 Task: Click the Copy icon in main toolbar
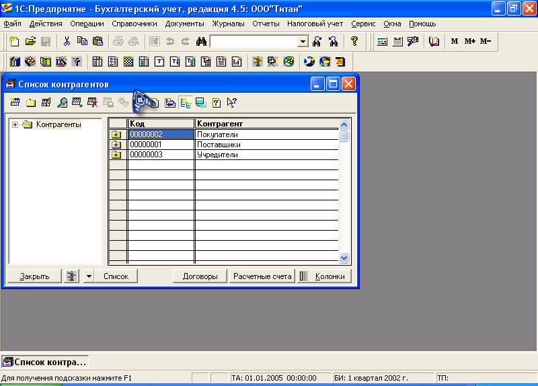82,42
